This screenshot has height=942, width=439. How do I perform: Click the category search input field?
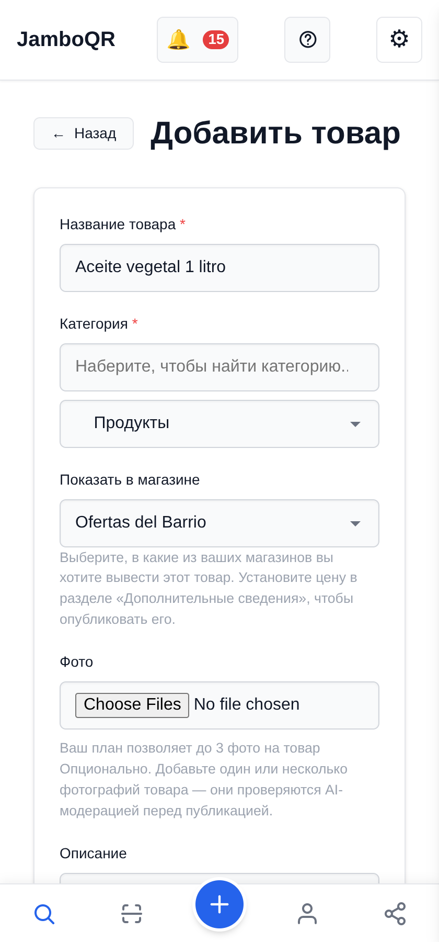(219, 367)
